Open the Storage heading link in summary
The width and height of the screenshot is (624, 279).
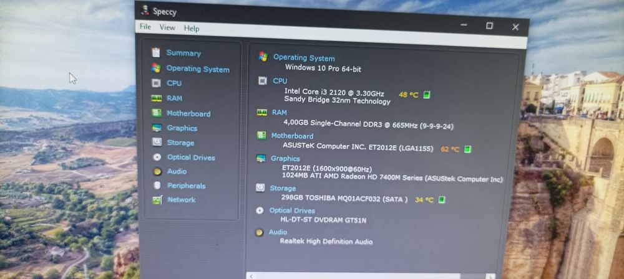(x=283, y=188)
